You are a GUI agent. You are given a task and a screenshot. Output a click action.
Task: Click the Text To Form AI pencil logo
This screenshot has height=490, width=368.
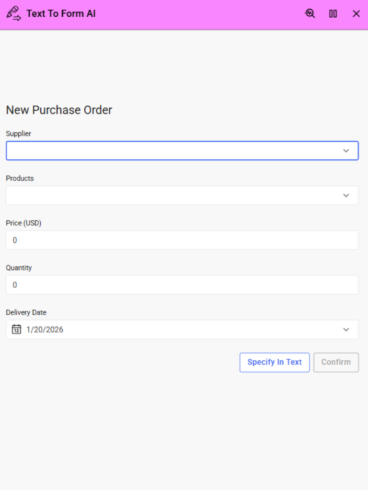pos(13,13)
